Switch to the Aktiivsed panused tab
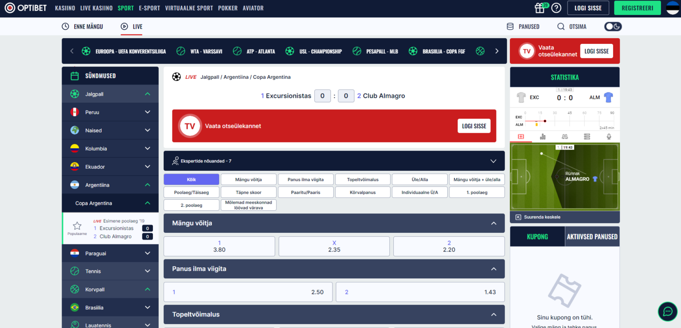Image resolution: width=681 pixels, height=328 pixels. click(592, 236)
